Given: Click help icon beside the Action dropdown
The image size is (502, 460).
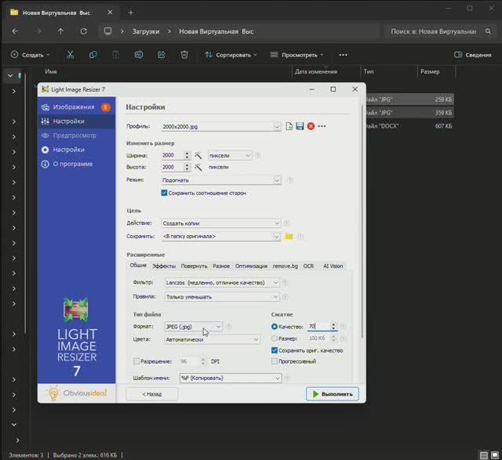Looking at the screenshot, I should [286, 223].
